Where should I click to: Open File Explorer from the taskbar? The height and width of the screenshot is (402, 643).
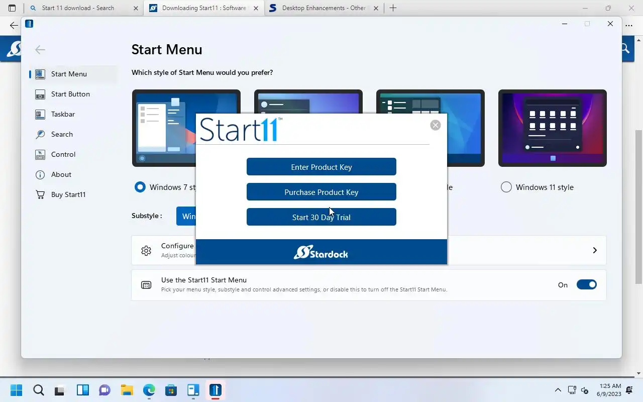coord(127,390)
